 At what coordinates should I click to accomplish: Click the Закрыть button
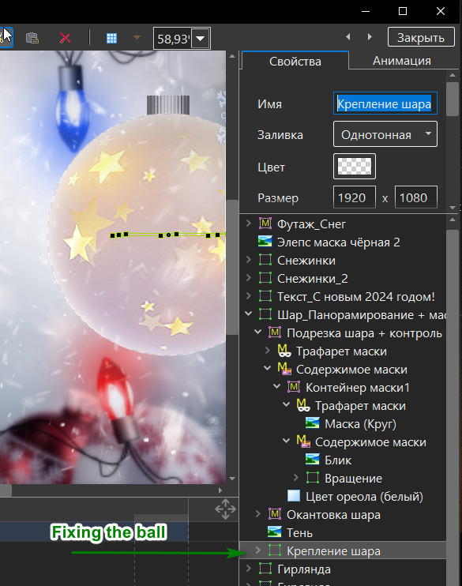click(x=421, y=37)
